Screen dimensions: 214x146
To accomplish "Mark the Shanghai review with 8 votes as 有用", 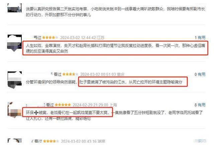I will (201, 105).
